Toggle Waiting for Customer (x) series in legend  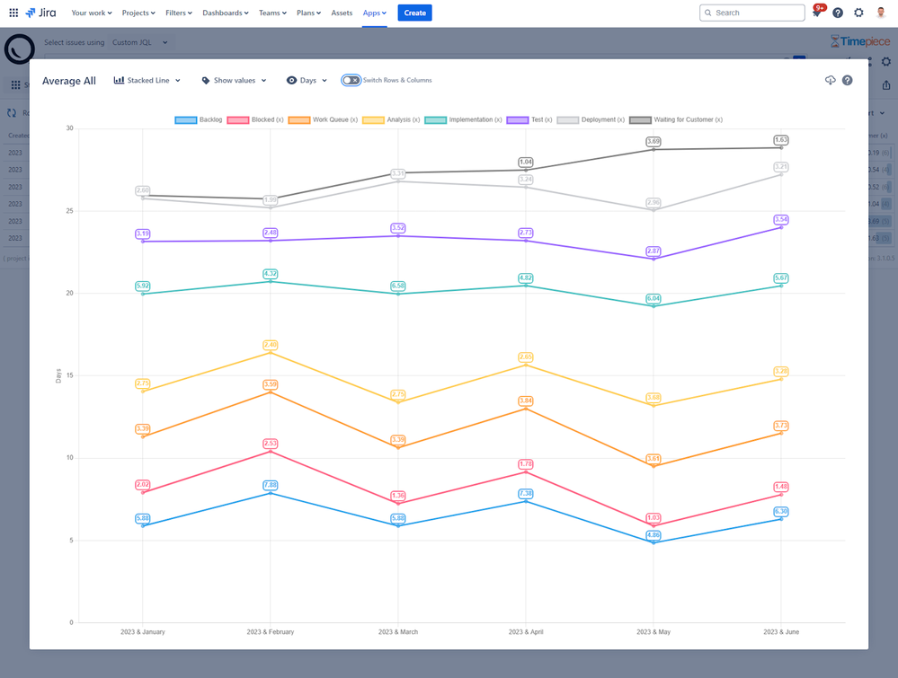(676, 119)
